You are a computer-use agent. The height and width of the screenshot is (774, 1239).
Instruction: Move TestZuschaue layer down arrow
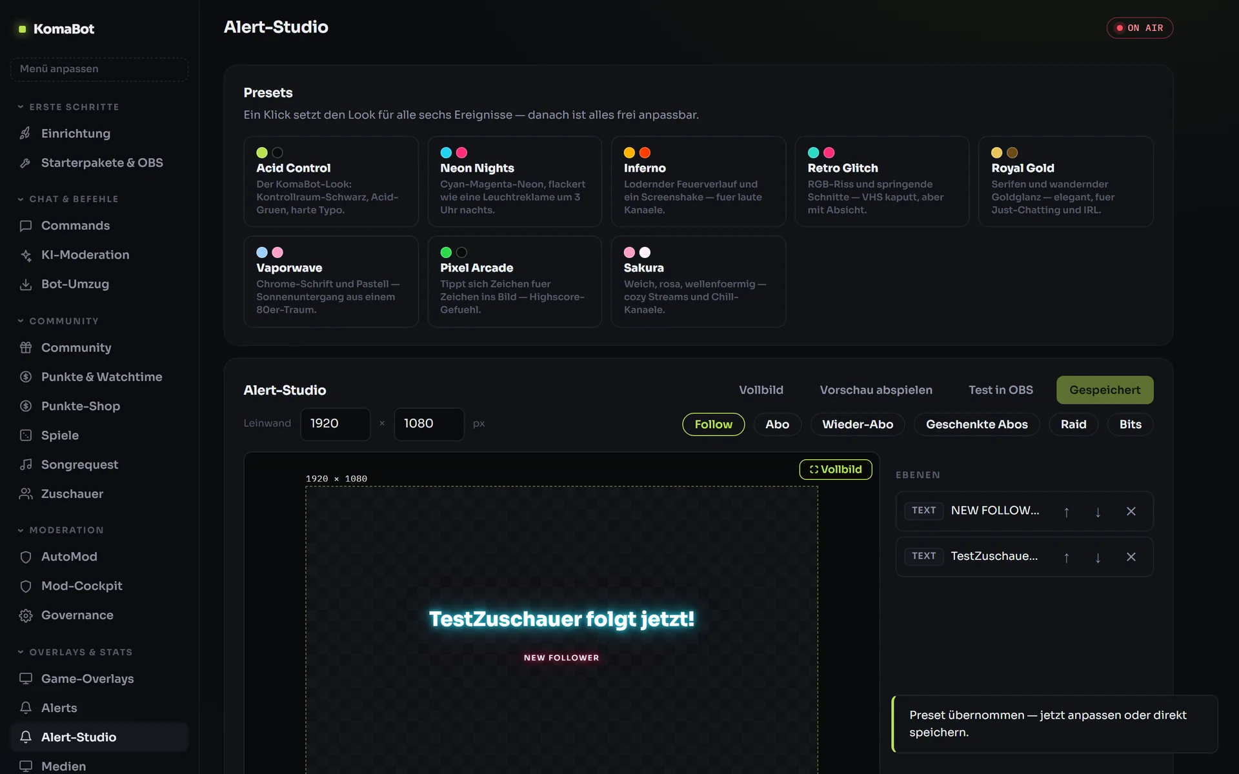tap(1098, 557)
